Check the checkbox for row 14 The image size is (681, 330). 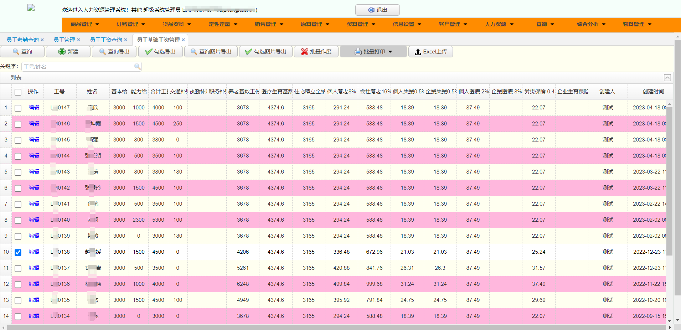18,316
